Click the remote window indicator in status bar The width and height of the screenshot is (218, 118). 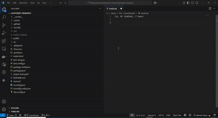[x=3, y=115]
